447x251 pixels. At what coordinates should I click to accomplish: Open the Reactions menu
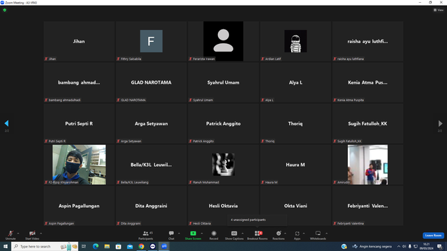279,235
